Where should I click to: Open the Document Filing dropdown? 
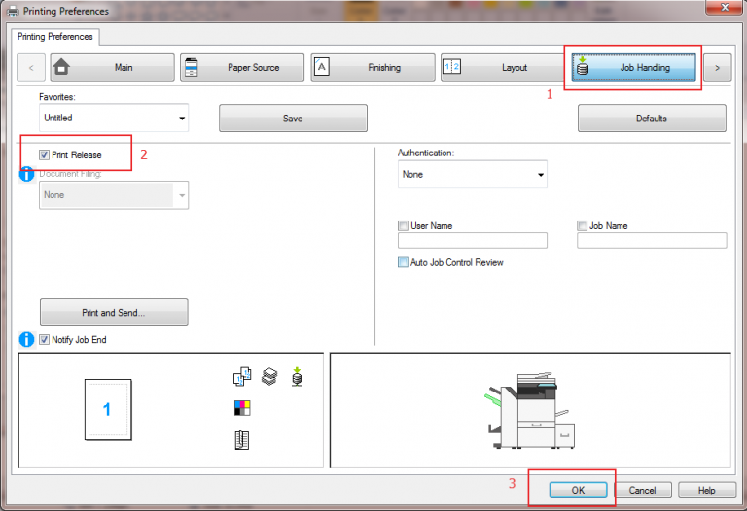pos(114,195)
